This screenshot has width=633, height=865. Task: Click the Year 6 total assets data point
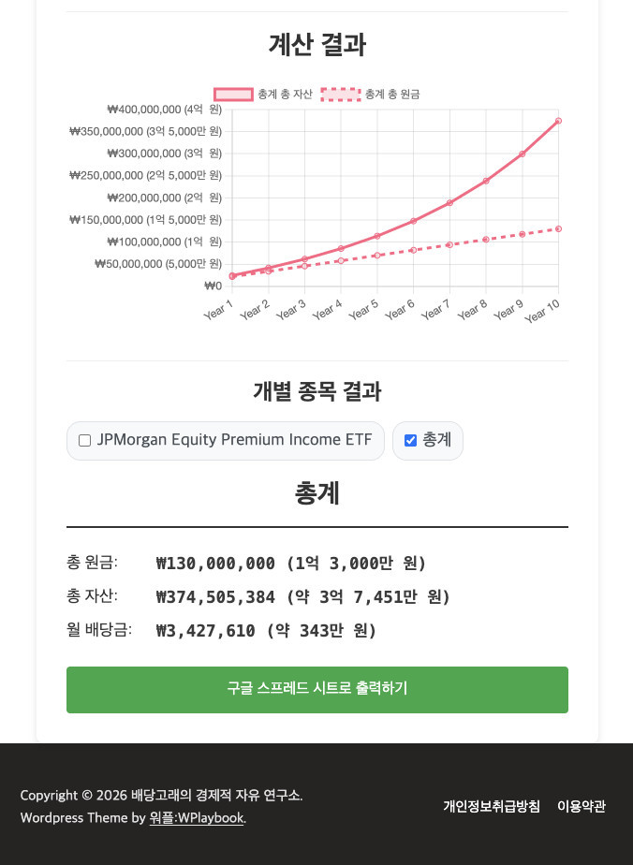[413, 221]
